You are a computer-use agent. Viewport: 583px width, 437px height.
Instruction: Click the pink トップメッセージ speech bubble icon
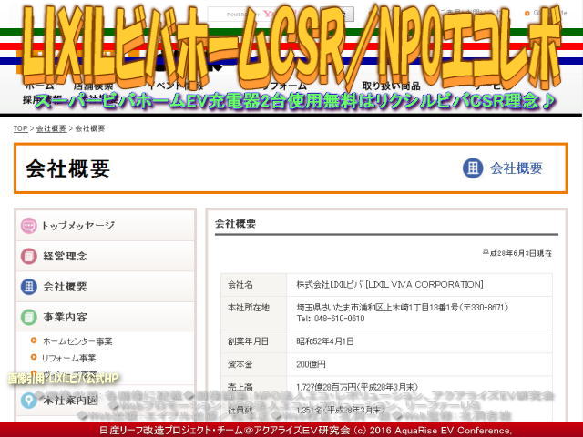28,226
